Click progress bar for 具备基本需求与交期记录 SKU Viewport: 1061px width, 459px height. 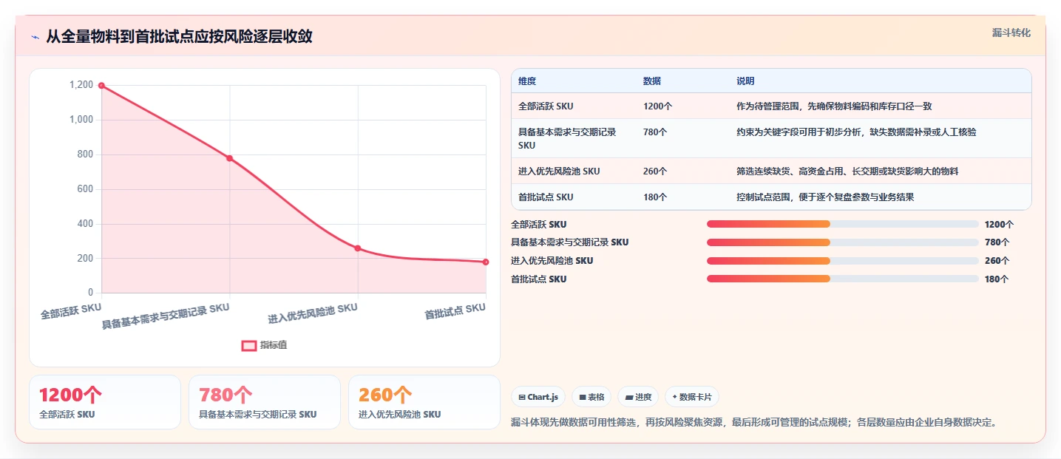843,242
